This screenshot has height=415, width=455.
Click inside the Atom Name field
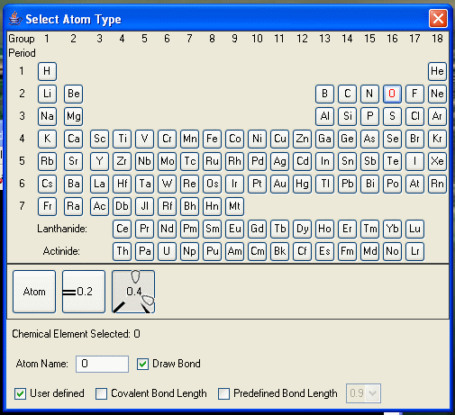coord(102,364)
